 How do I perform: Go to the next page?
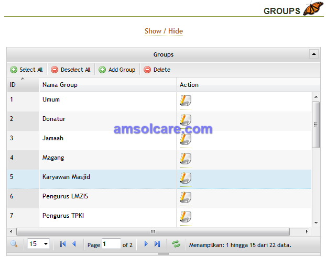click(146, 244)
